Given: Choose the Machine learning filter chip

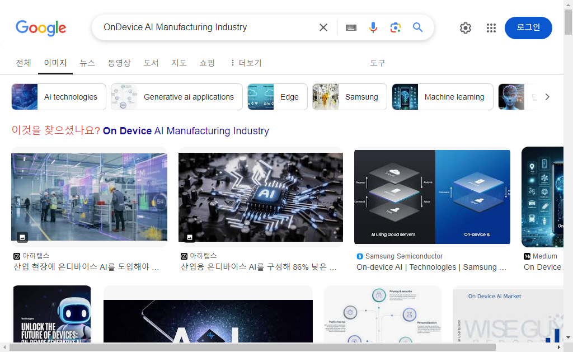Looking at the screenshot, I should [443, 97].
